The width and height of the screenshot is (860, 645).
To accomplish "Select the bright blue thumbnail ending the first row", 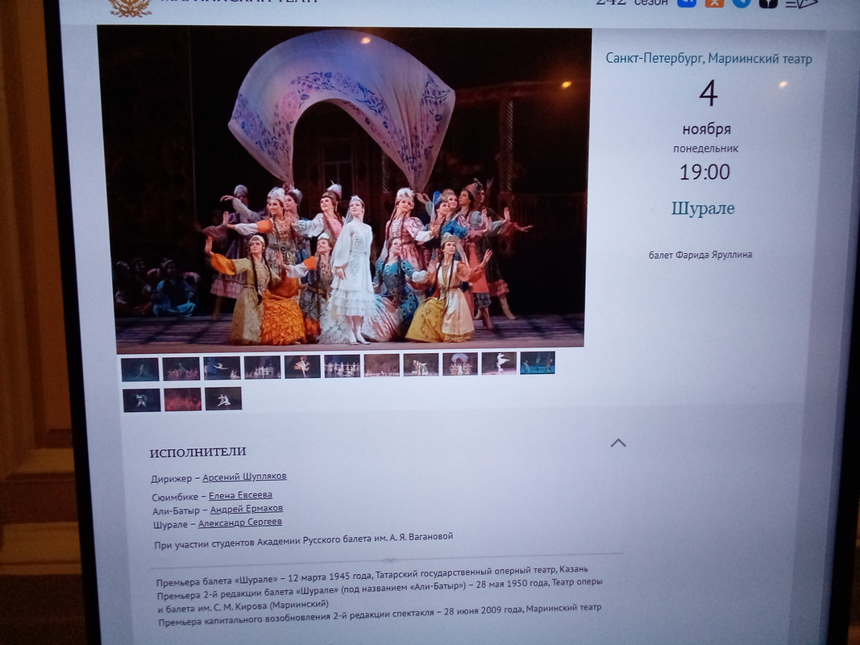I will [538, 363].
